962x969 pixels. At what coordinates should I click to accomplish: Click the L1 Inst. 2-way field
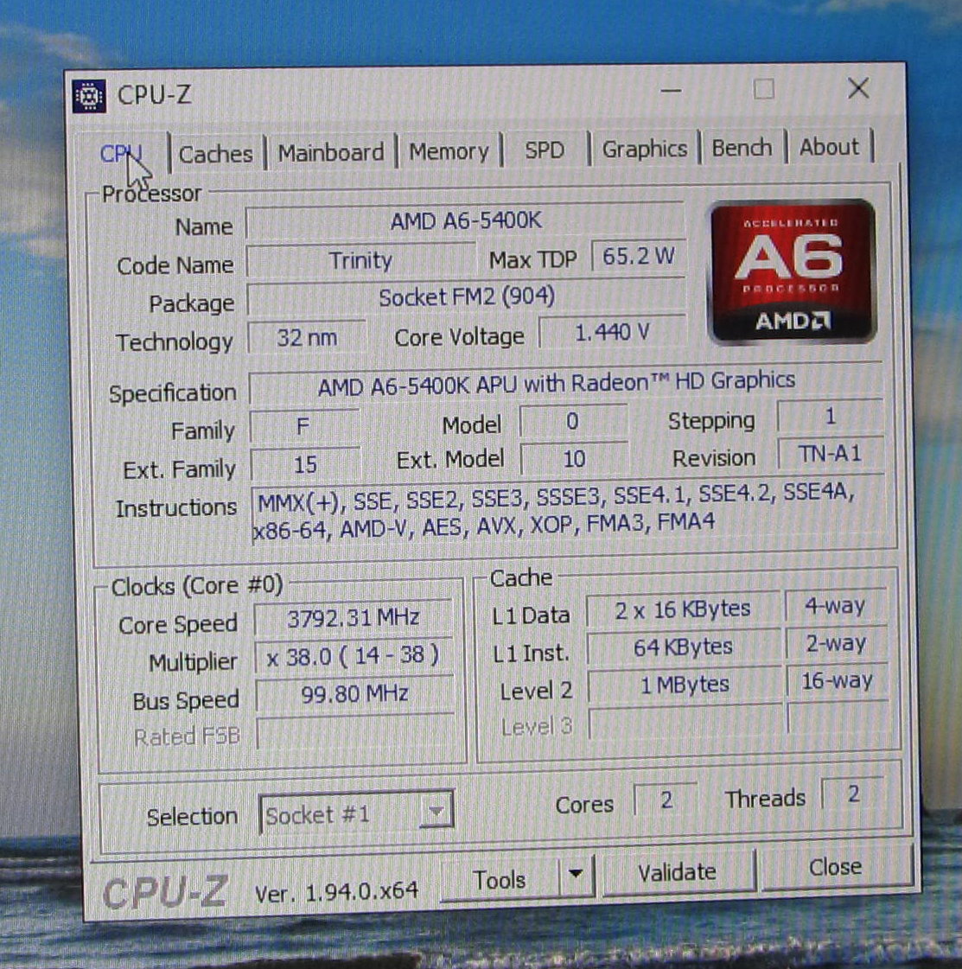pyautogui.click(x=835, y=643)
